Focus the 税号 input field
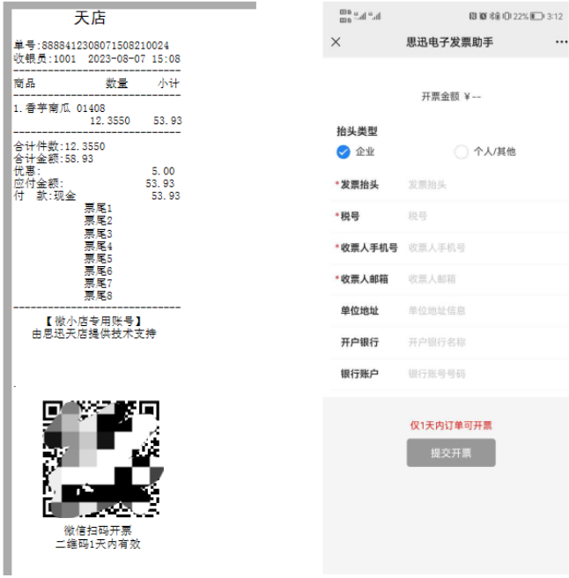569x578 pixels. click(486, 217)
